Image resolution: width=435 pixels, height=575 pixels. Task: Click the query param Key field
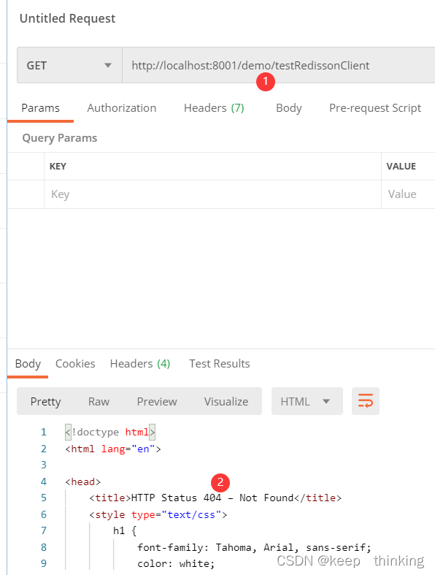coord(212,194)
